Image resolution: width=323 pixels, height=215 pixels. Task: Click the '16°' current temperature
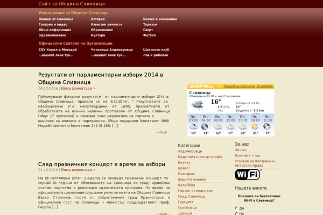pyautogui.click(x=216, y=102)
